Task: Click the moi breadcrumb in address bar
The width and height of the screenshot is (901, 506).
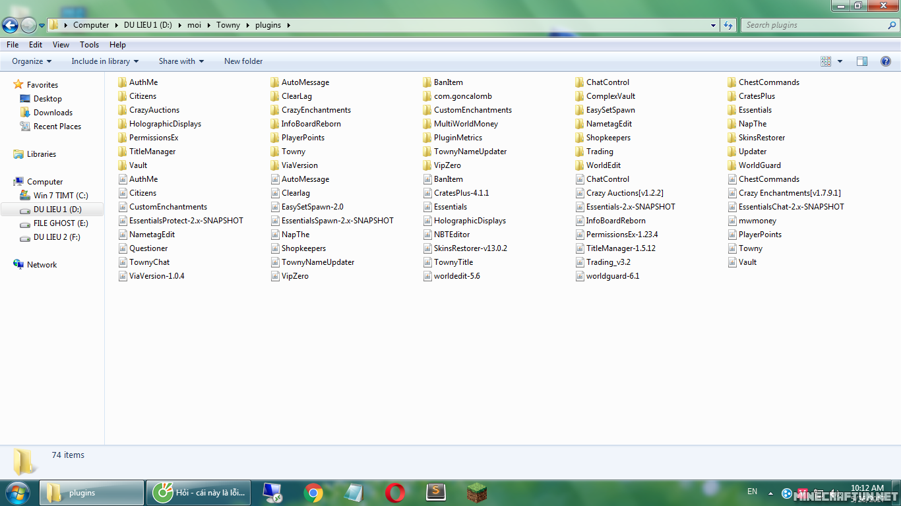Action: 194,25
